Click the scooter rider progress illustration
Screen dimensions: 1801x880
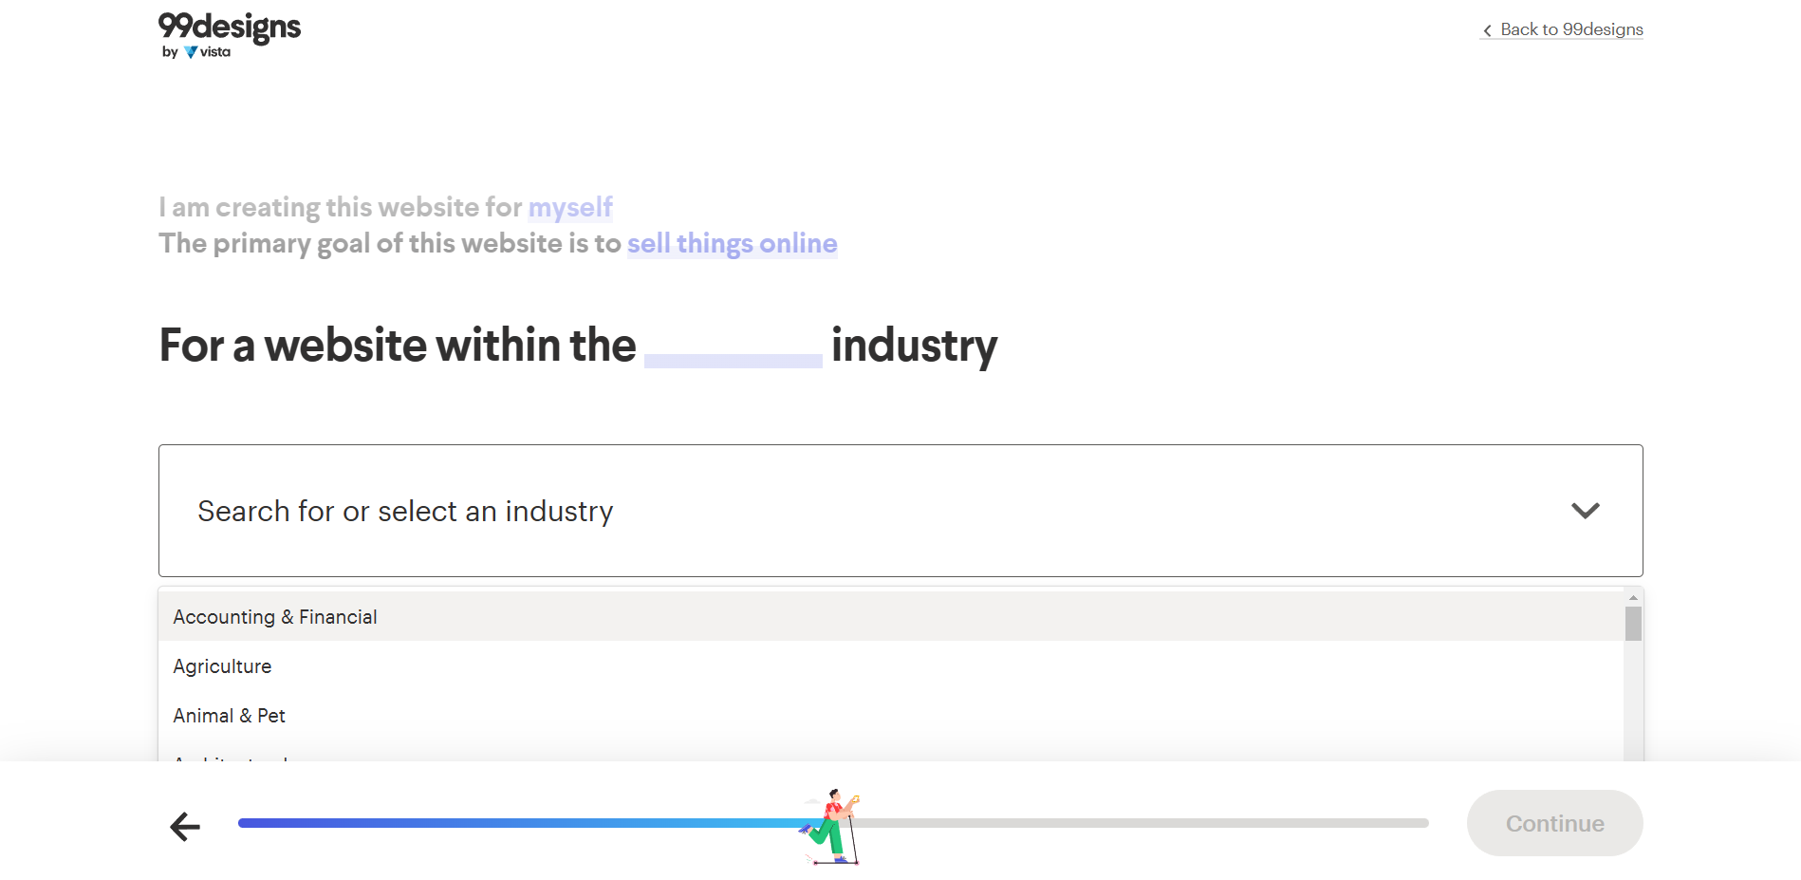(831, 826)
